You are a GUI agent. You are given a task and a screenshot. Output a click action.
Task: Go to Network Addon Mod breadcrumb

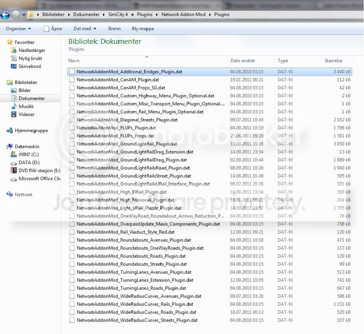pos(183,15)
